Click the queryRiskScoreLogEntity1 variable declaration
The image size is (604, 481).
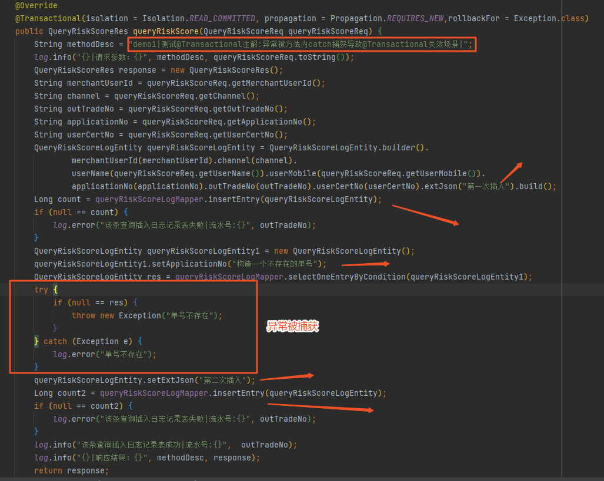tap(203, 251)
